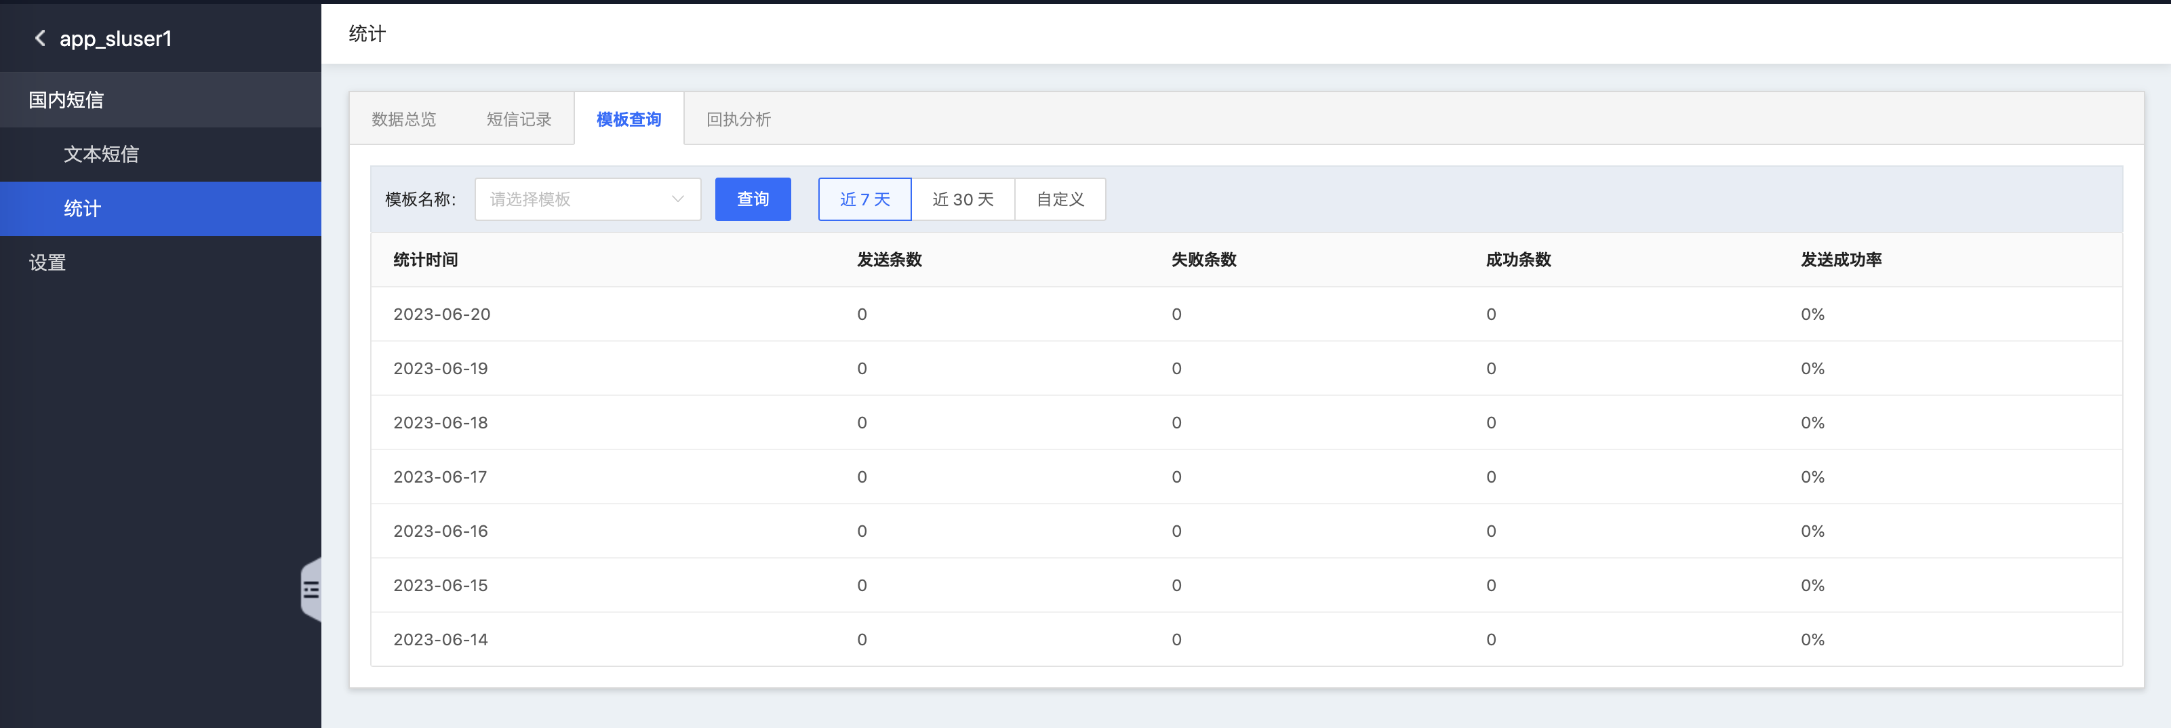The width and height of the screenshot is (2171, 728).
Task: Choose the 自定义 date range
Action: pyautogui.click(x=1059, y=199)
